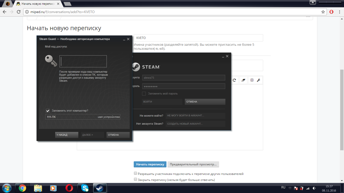Uncheck 'Запомнить этот компьютер?' checkbox
The width and height of the screenshot is (344, 193).
coord(48,111)
